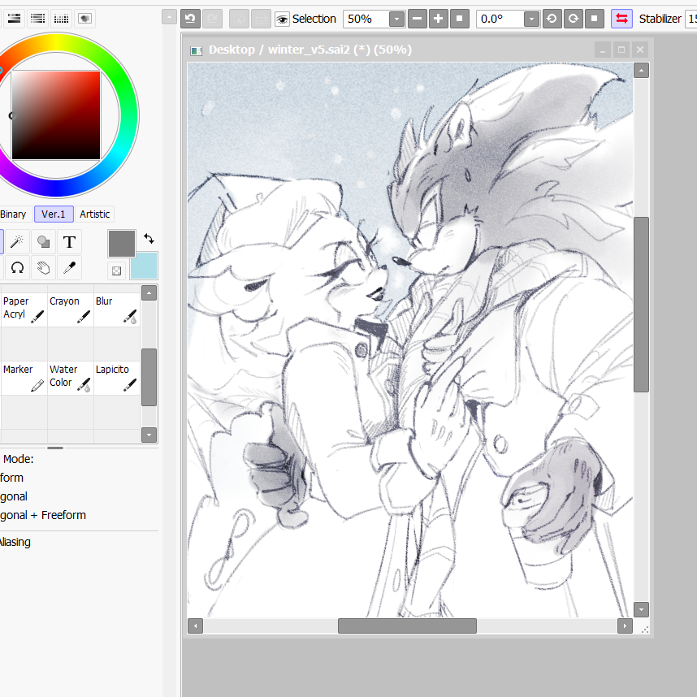Zoom out with the minus button
The height and width of the screenshot is (697, 697).
(418, 19)
